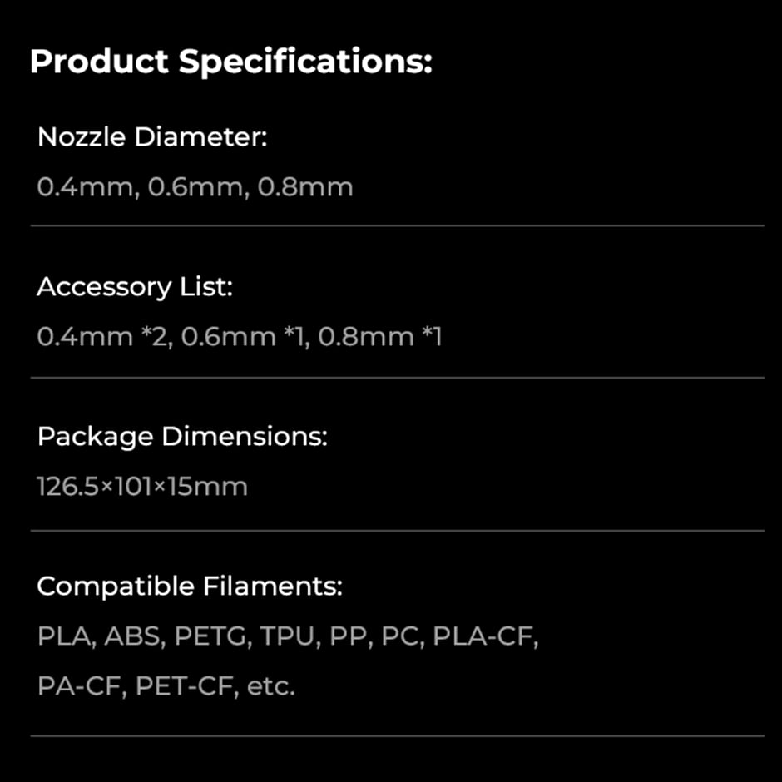Select the Compatible Filaments label
The width and height of the screenshot is (782, 782).
pyautogui.click(x=190, y=586)
